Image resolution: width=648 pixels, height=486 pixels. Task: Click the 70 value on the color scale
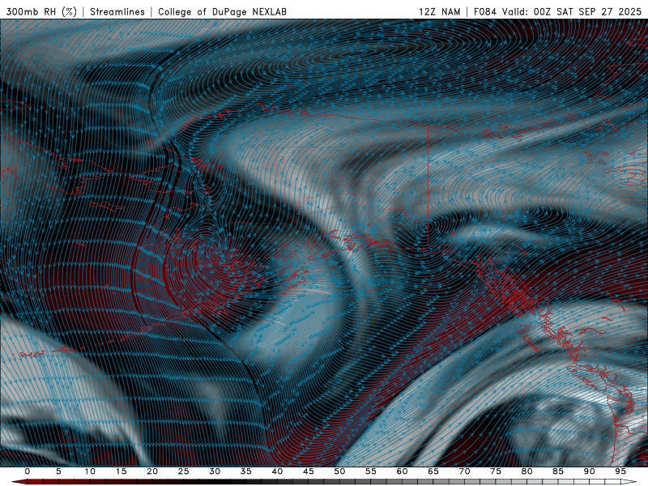464,471
